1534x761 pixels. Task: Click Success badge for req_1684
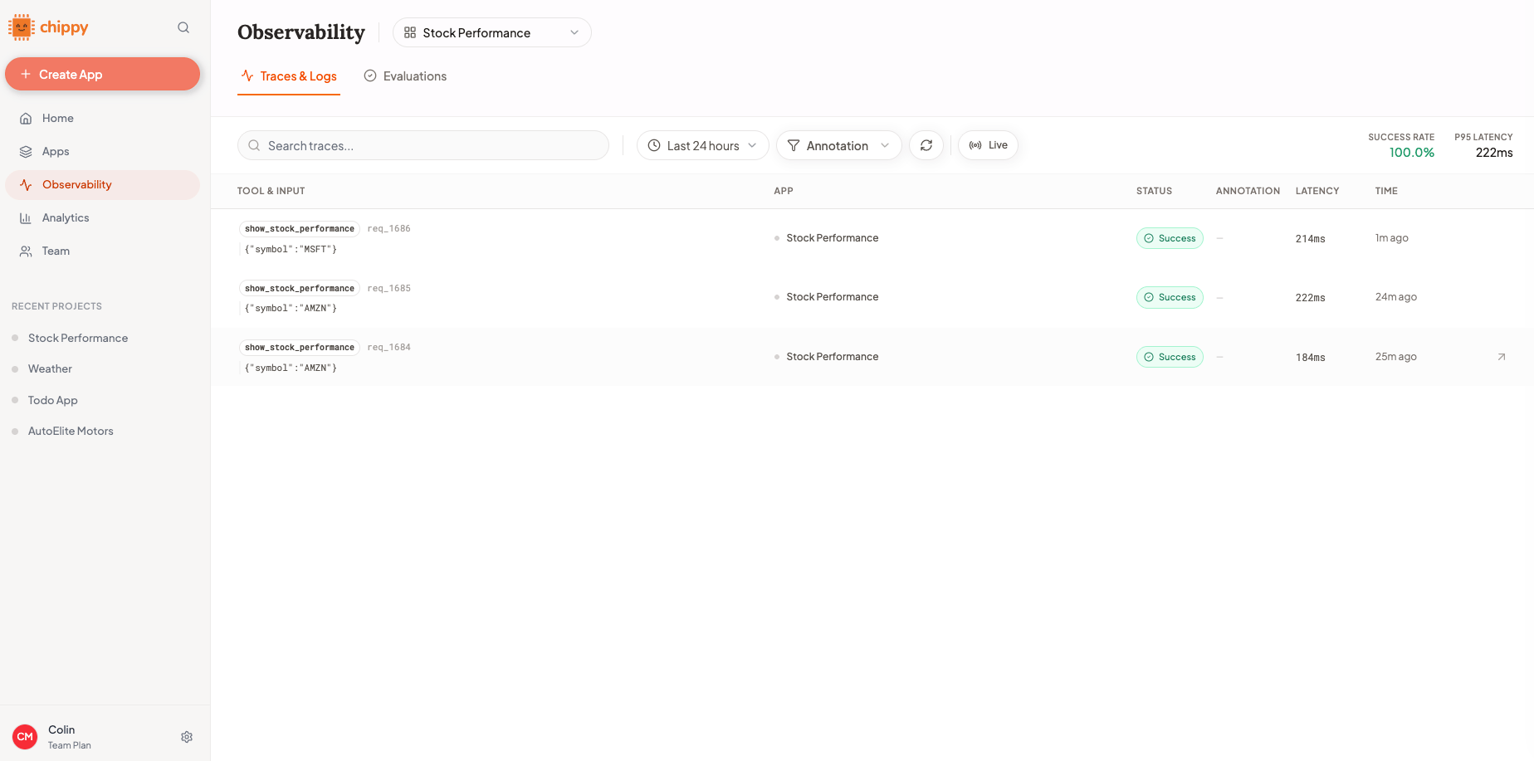tap(1170, 357)
